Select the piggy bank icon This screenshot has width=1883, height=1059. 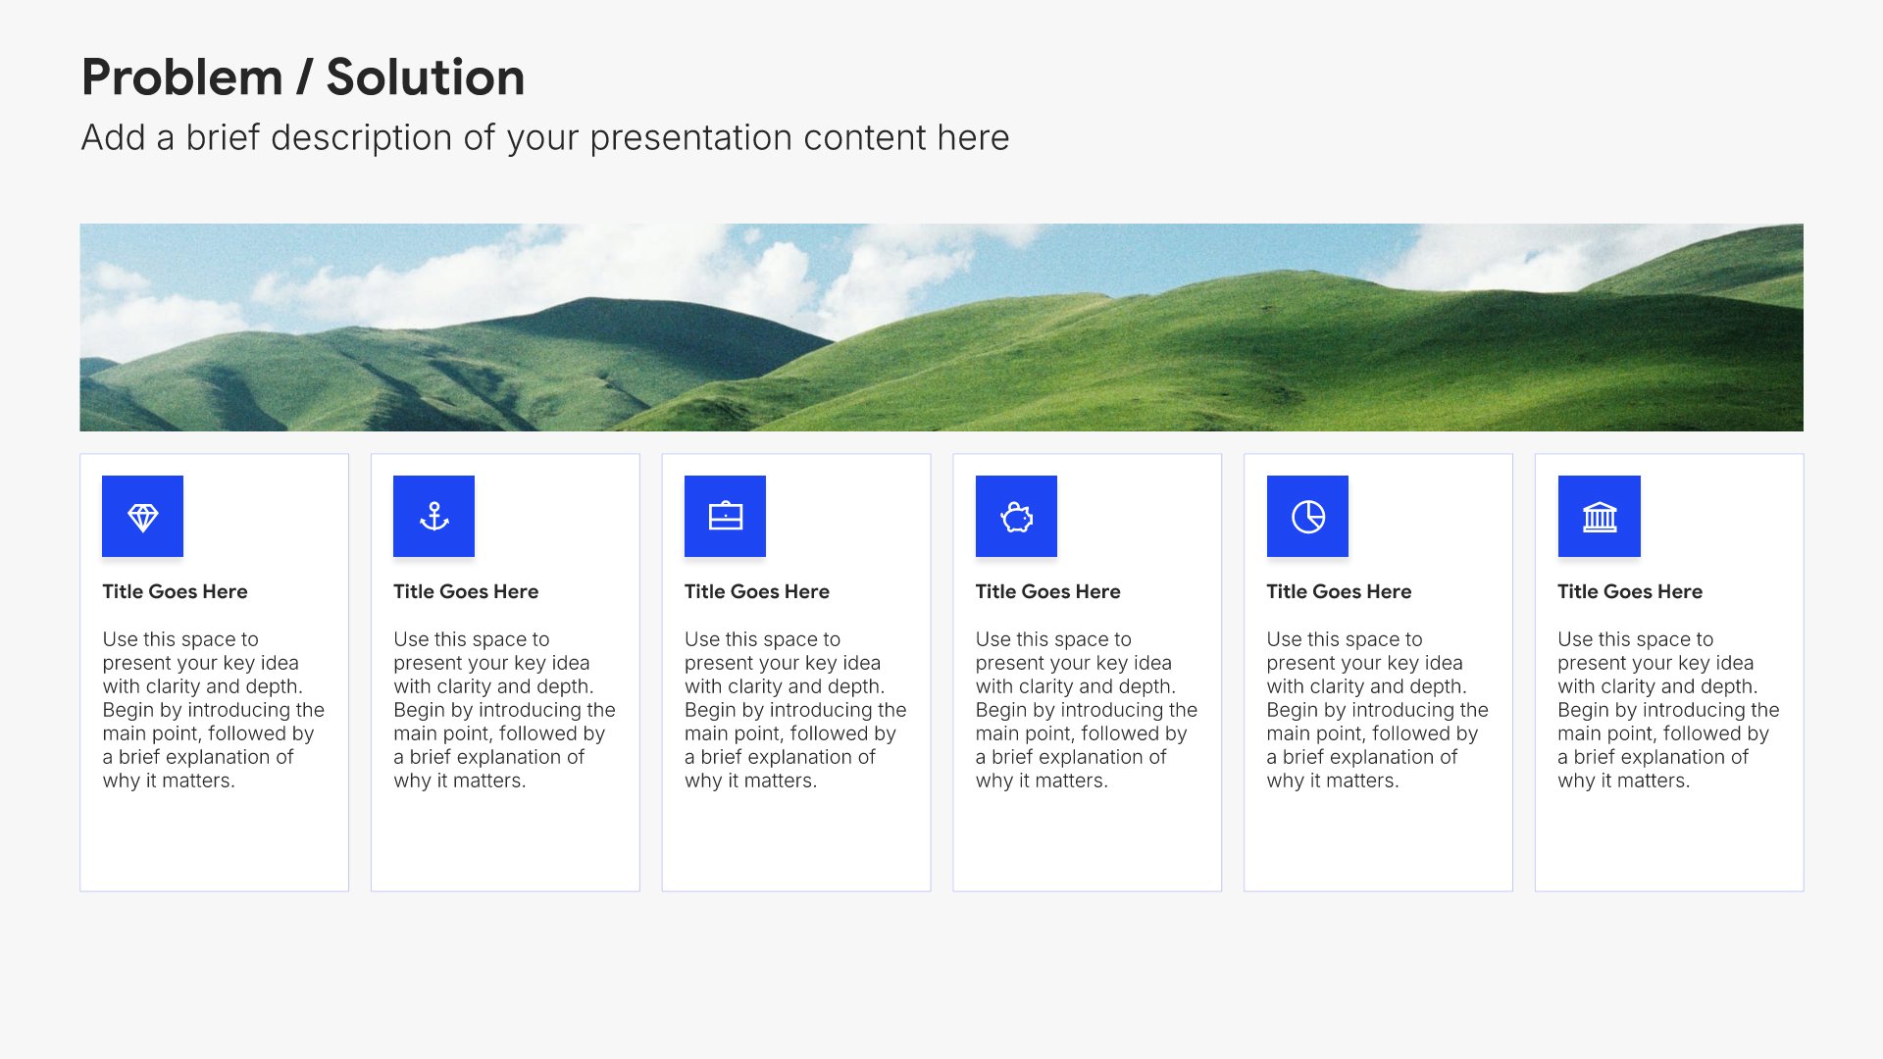click(1016, 516)
